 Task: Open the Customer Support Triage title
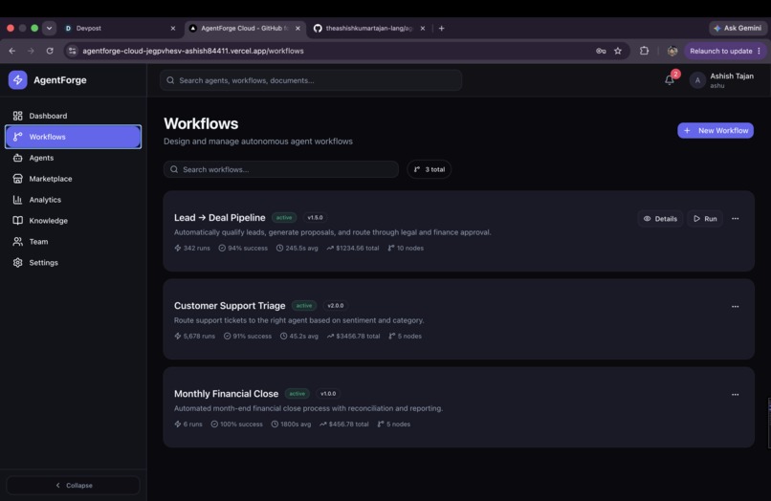click(230, 305)
